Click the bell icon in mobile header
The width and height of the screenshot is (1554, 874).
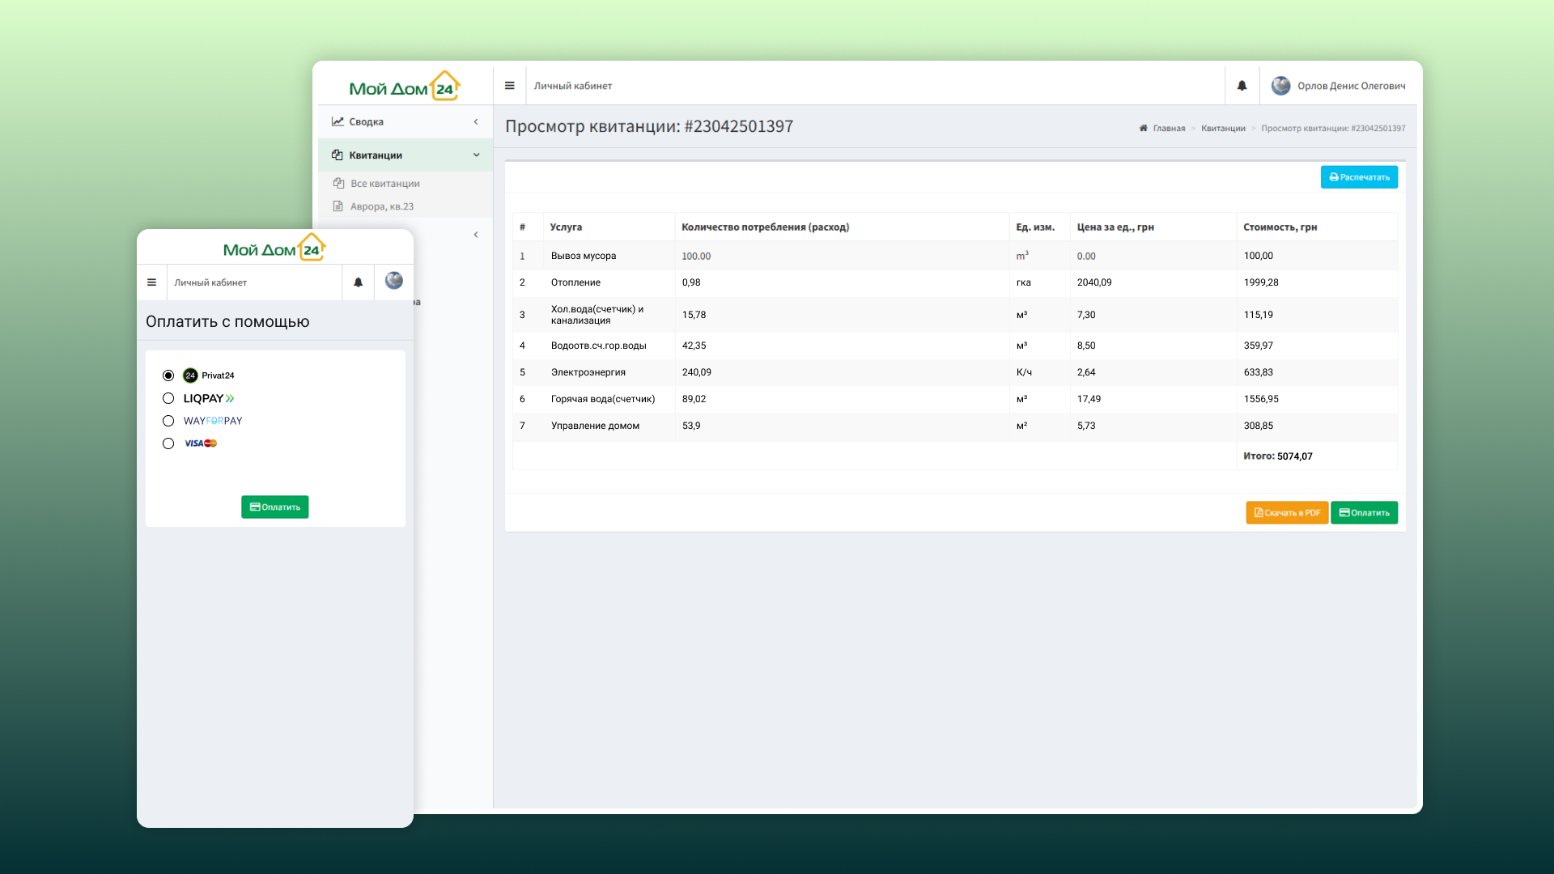click(359, 282)
